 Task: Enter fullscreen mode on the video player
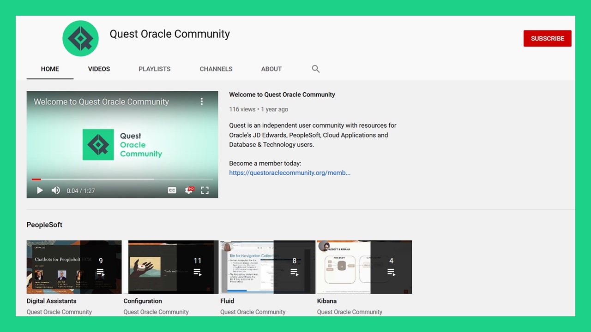point(205,190)
